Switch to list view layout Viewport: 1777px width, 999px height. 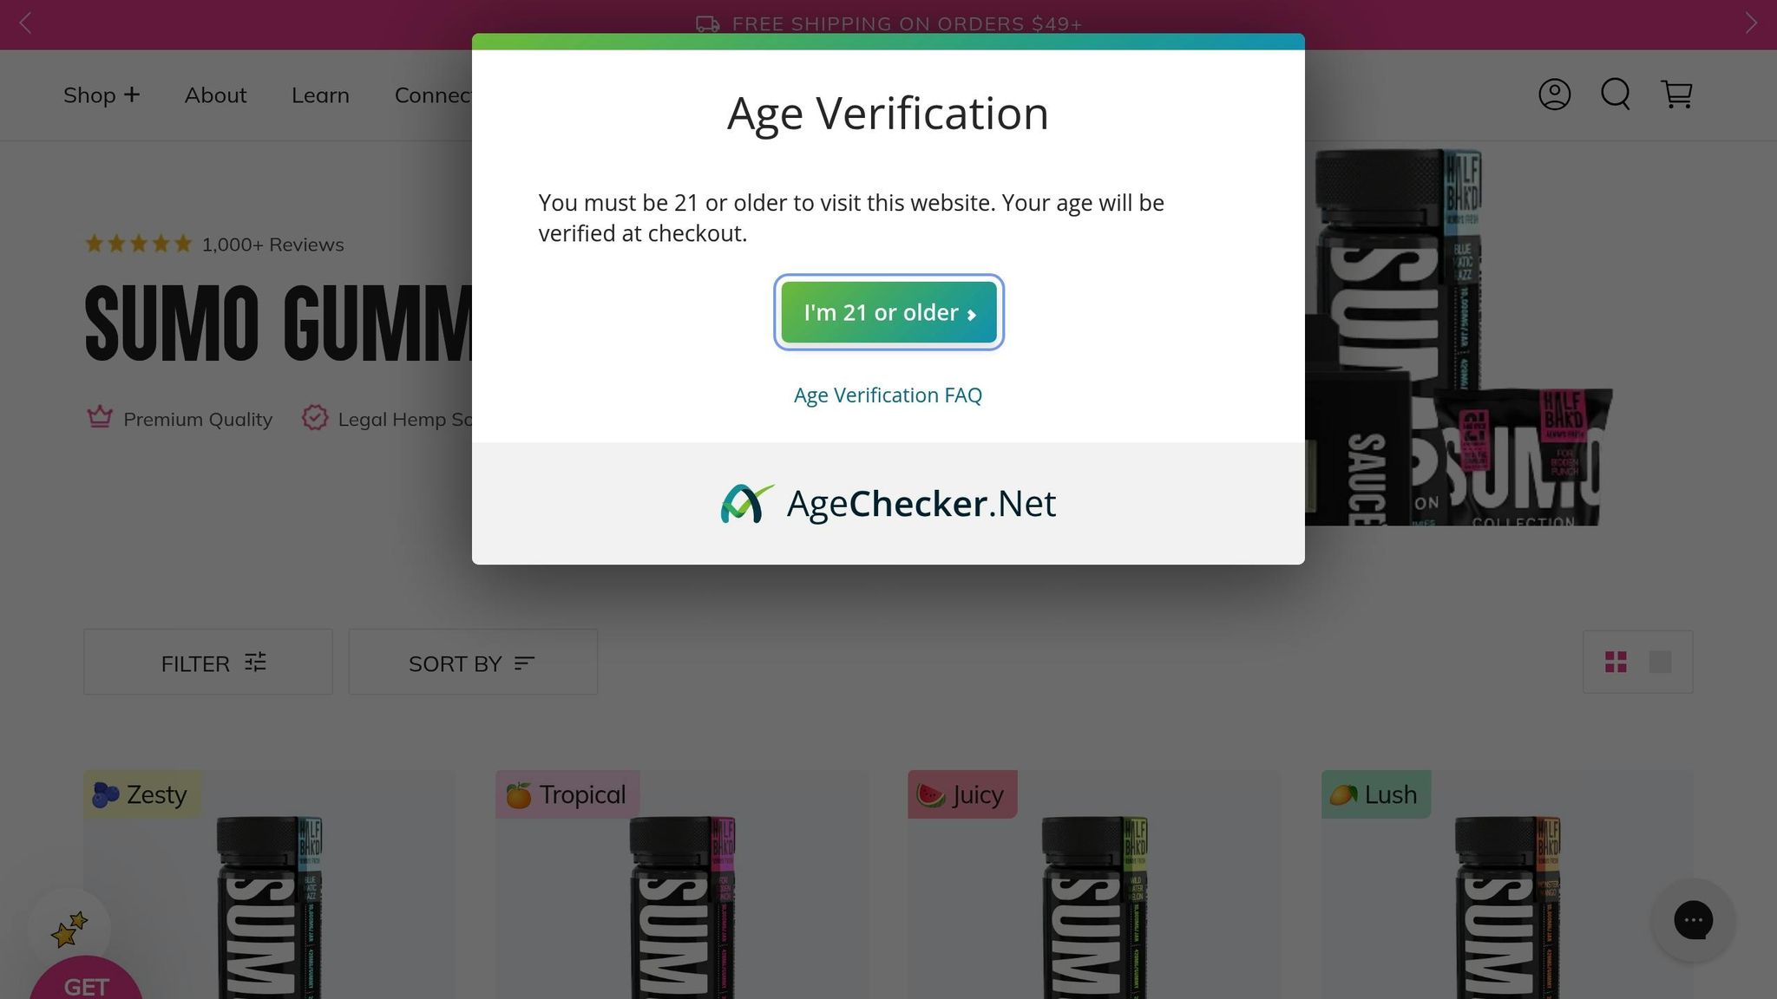coord(1660,663)
